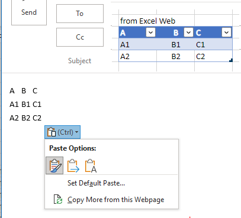
Task: Select Keep Source Formatting paste option
Action: tap(54, 165)
